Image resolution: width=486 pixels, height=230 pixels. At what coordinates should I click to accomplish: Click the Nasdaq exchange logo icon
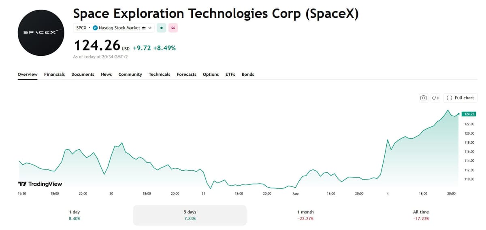tap(95, 28)
